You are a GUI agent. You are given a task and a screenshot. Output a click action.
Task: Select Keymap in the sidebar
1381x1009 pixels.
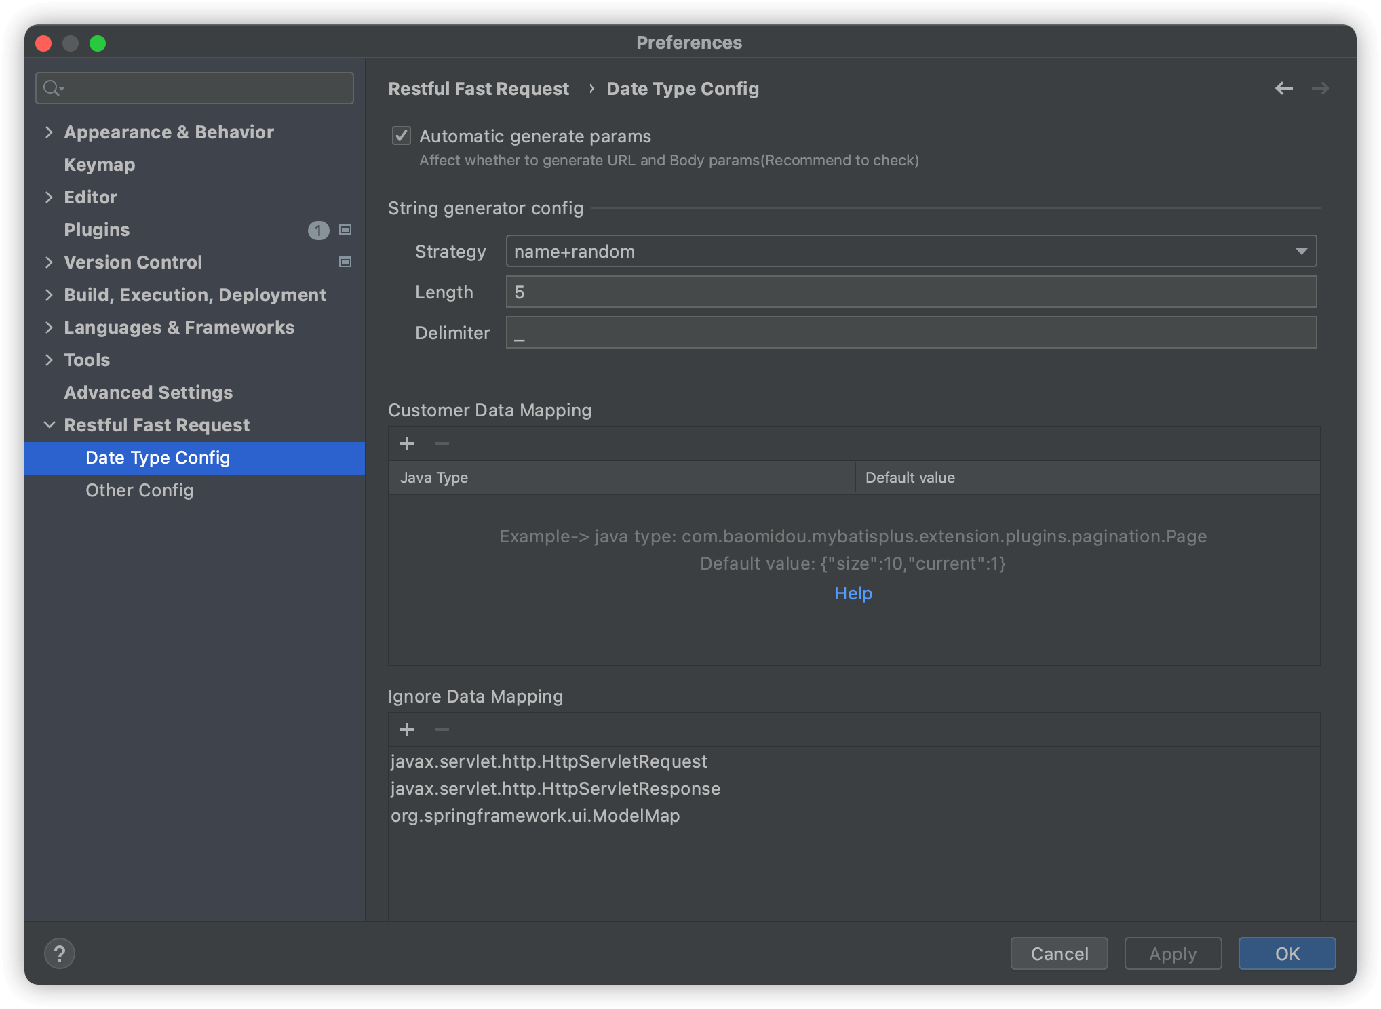click(100, 165)
